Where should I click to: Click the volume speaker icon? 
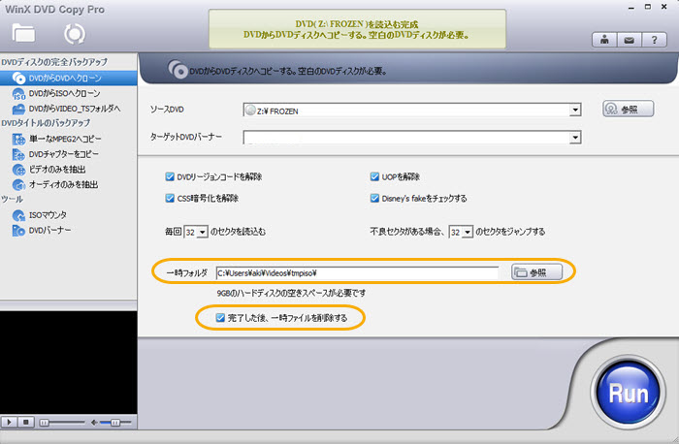pos(95,423)
